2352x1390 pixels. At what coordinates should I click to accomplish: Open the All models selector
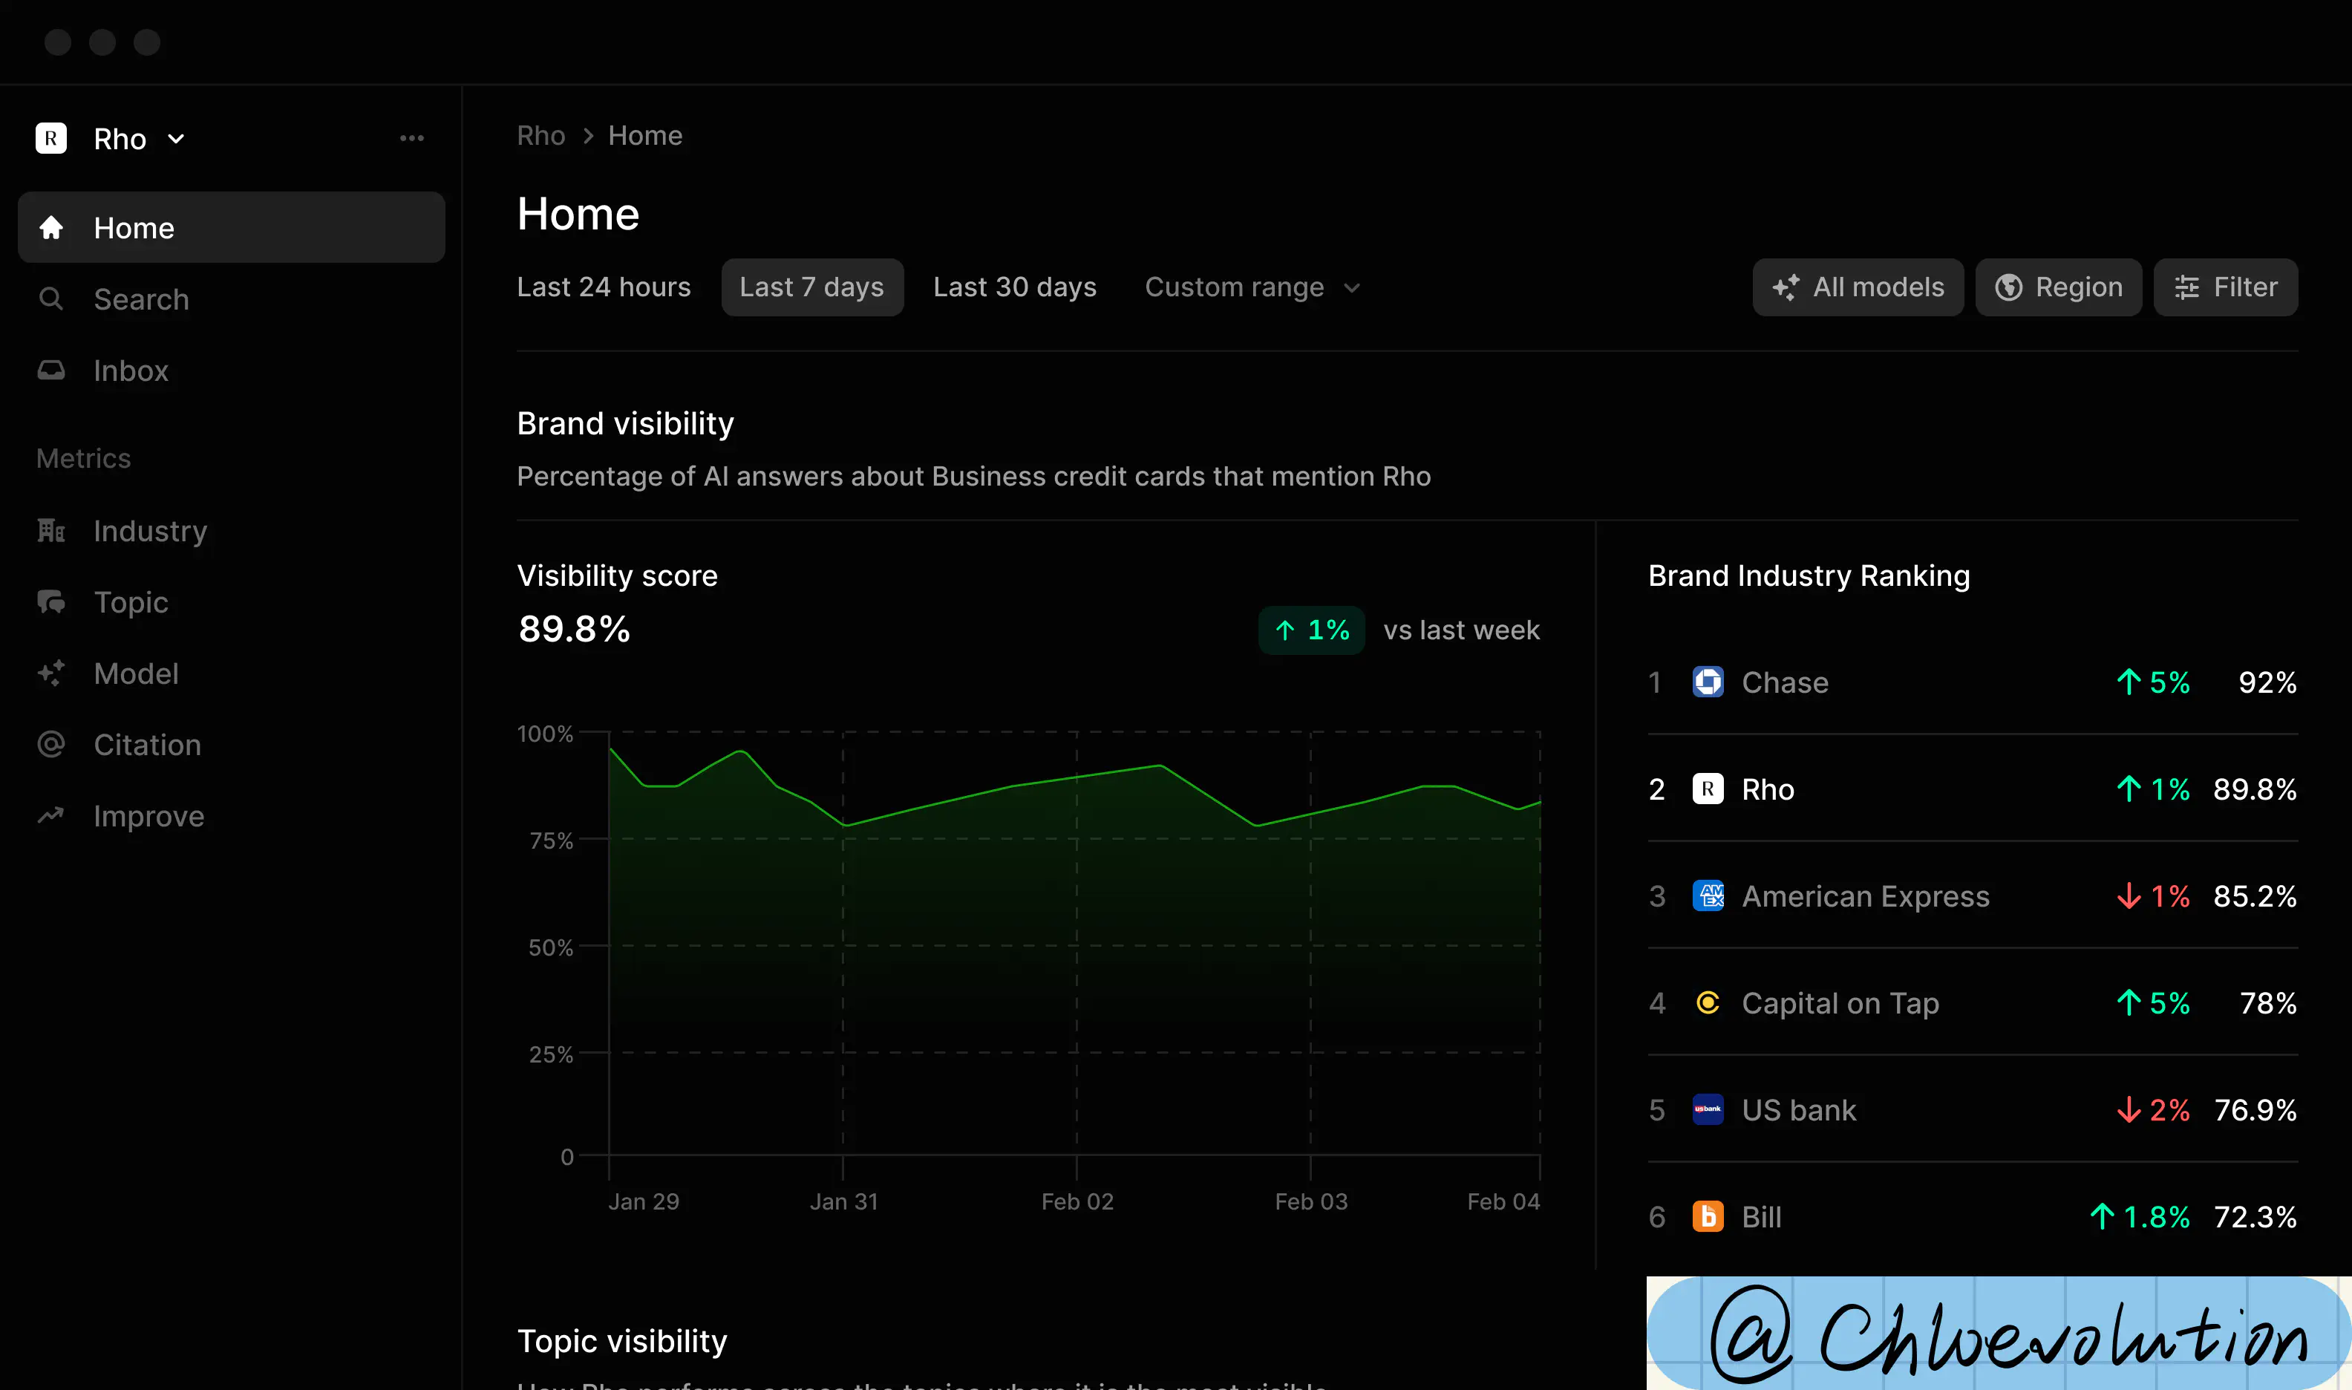(1858, 287)
